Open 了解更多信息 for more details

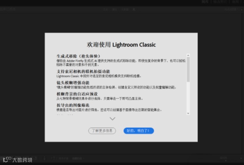pos(102,131)
